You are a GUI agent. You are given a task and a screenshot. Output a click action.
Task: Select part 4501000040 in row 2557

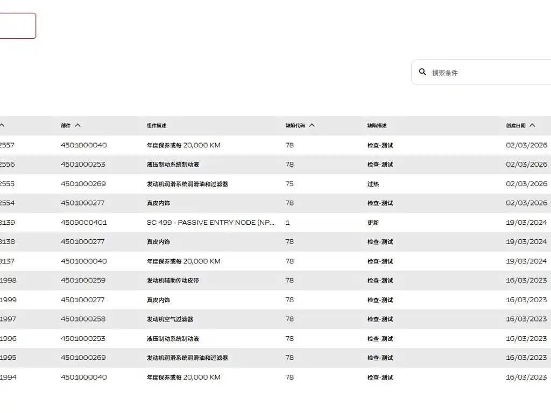click(83, 145)
